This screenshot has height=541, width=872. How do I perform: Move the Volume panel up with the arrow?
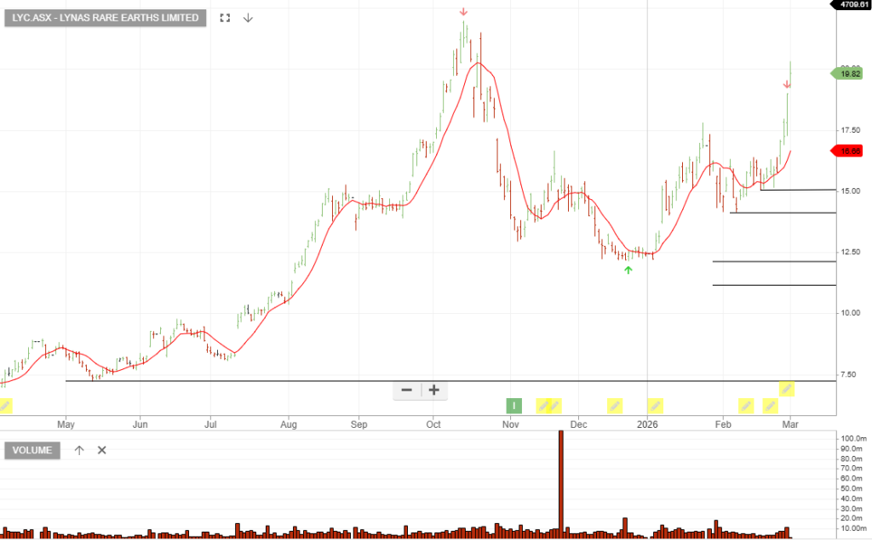click(x=79, y=450)
